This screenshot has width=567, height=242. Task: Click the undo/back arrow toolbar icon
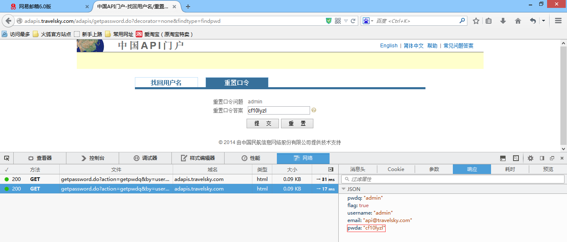coord(533,21)
